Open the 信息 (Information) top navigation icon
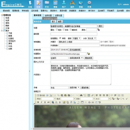Screen dimensions: 130x130 38,4
